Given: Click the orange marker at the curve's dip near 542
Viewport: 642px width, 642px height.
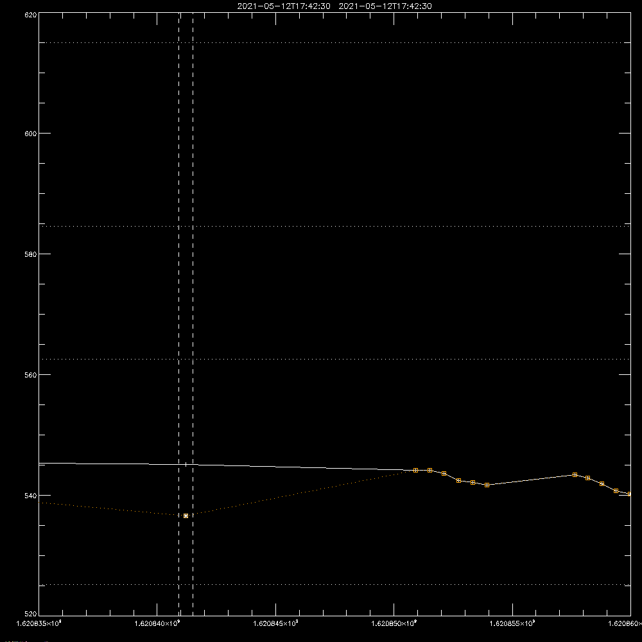Looking at the screenshot, I should coord(487,485).
